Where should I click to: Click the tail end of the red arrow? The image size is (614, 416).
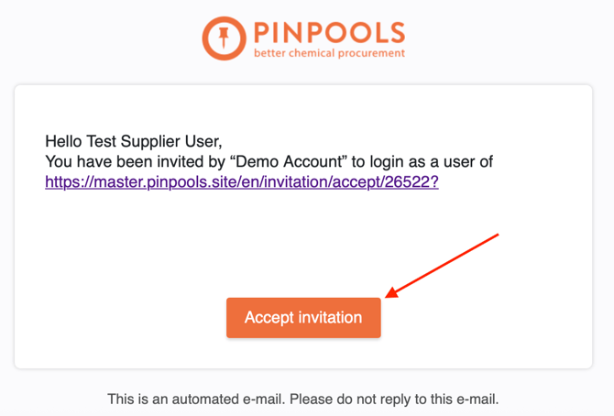(496, 235)
